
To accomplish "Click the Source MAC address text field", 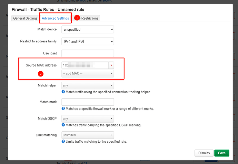I will click(x=85, y=65).
